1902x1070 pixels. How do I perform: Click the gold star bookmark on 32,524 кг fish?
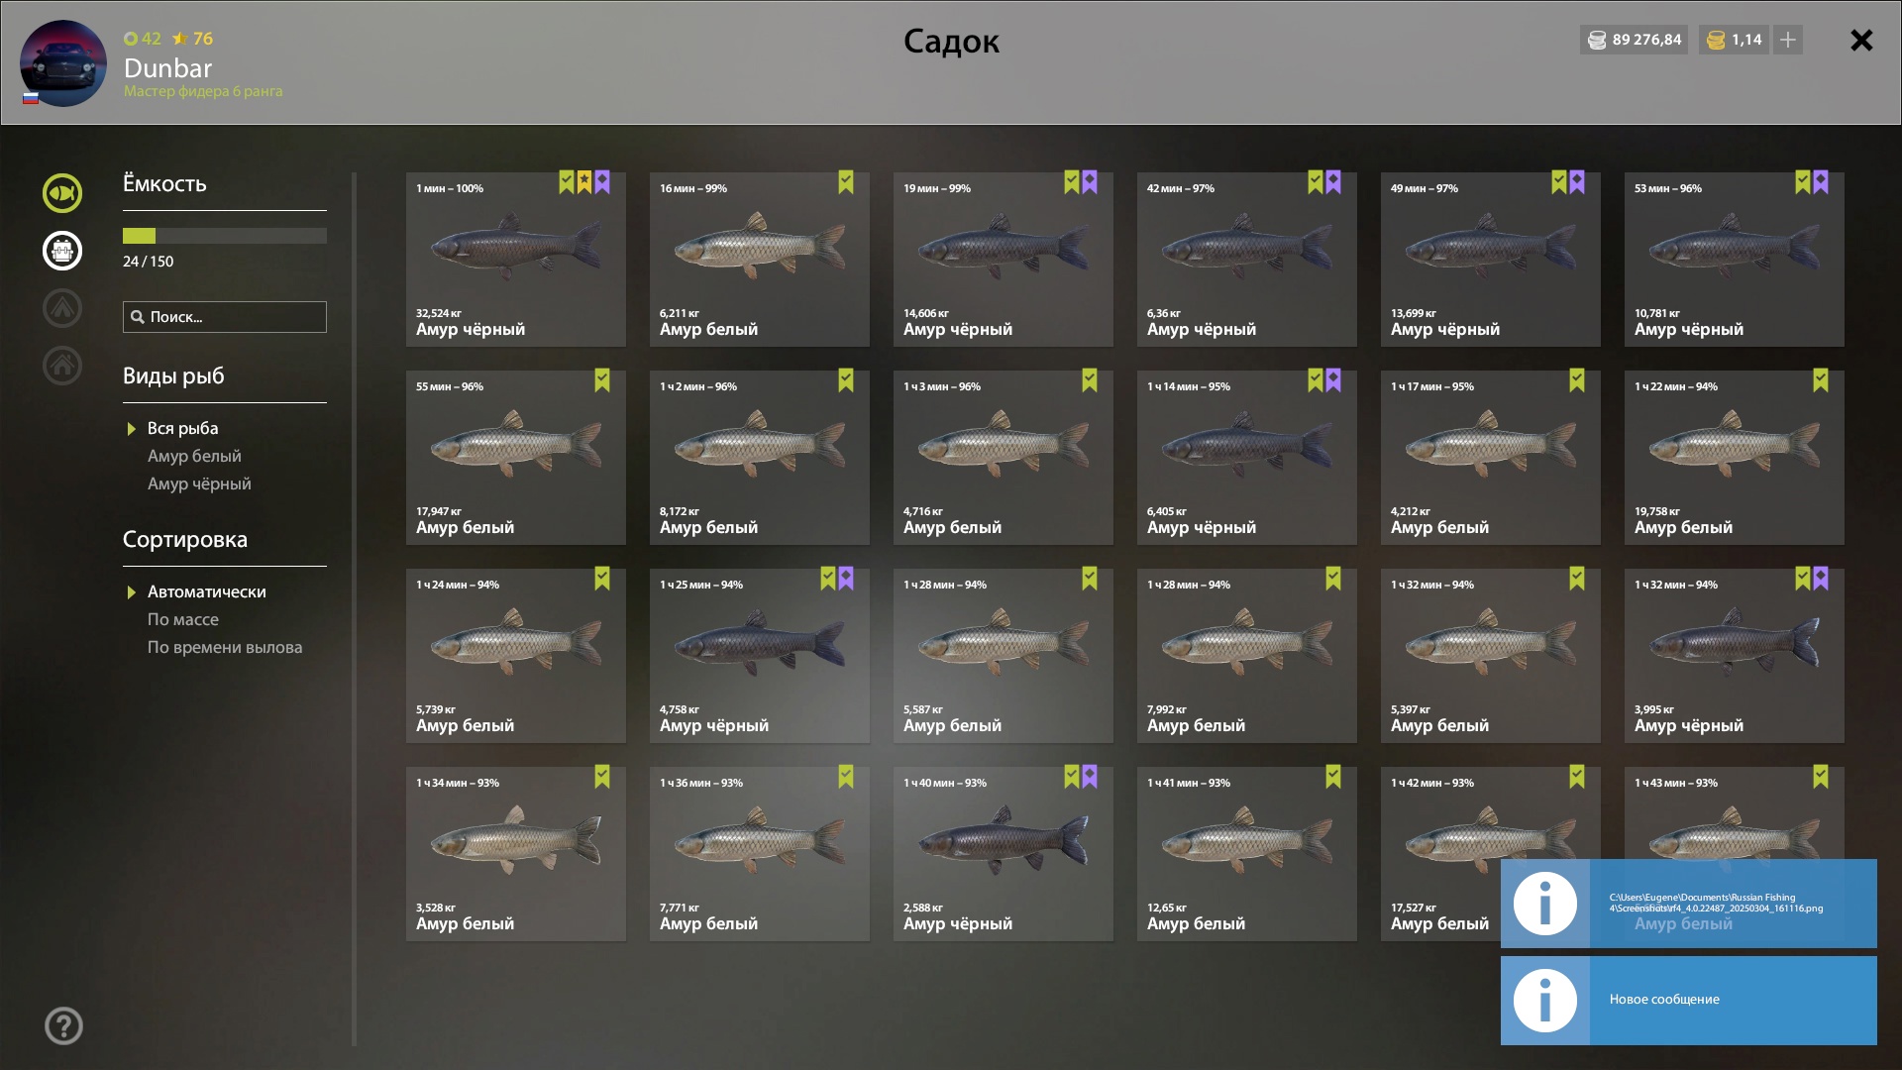pos(584,181)
